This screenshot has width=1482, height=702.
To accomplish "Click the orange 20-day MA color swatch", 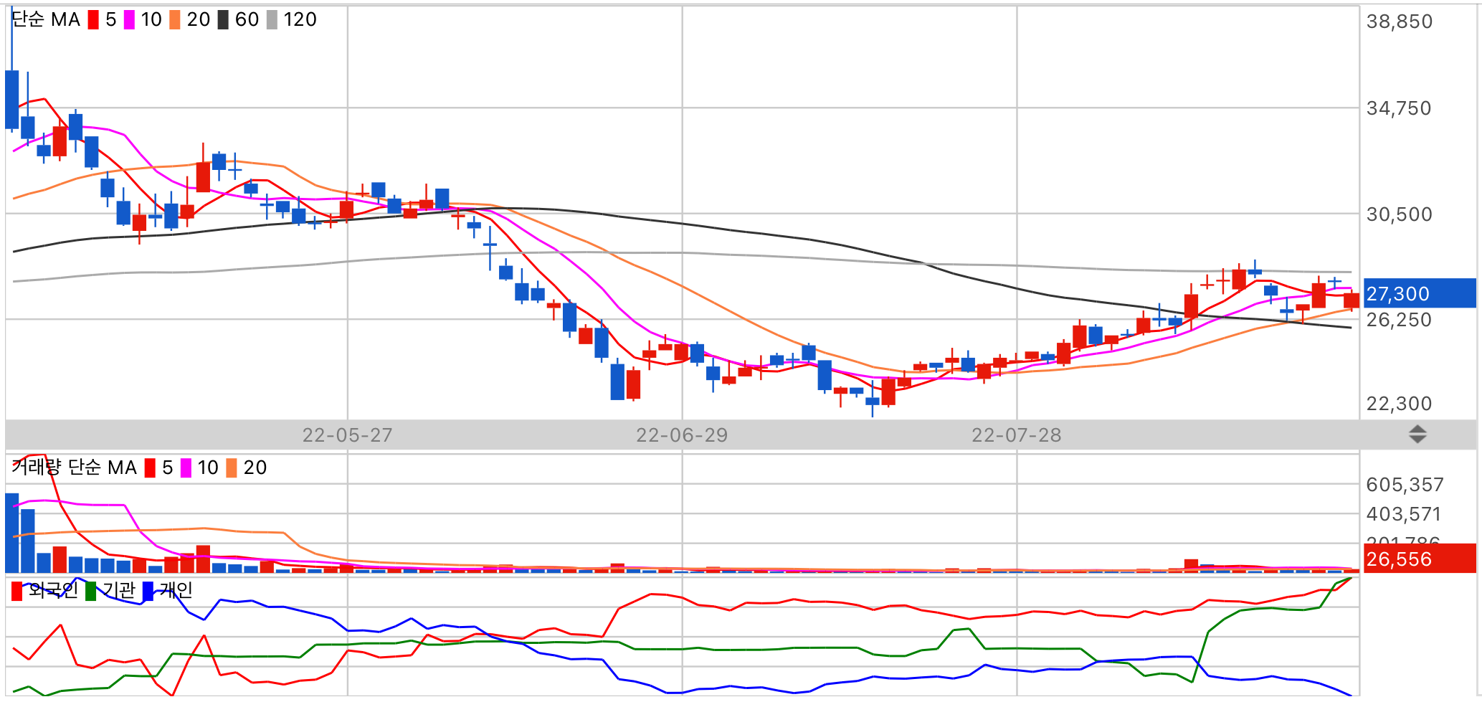I will 175,20.
